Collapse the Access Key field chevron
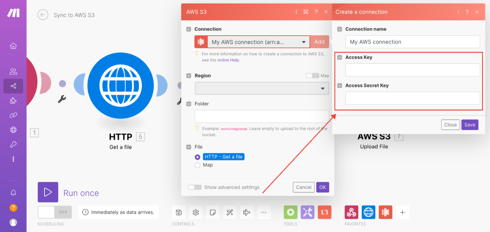This screenshot has width=490, height=232. (x=340, y=57)
